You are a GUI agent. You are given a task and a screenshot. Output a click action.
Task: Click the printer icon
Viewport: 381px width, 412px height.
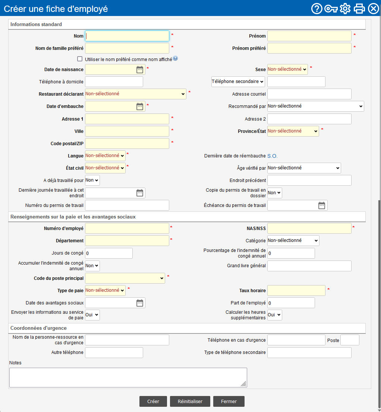tap(359, 9)
